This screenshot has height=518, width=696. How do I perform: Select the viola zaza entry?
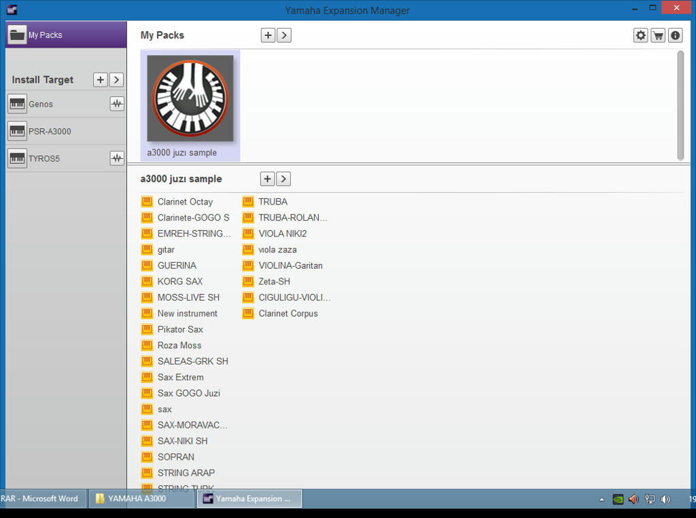269,250
